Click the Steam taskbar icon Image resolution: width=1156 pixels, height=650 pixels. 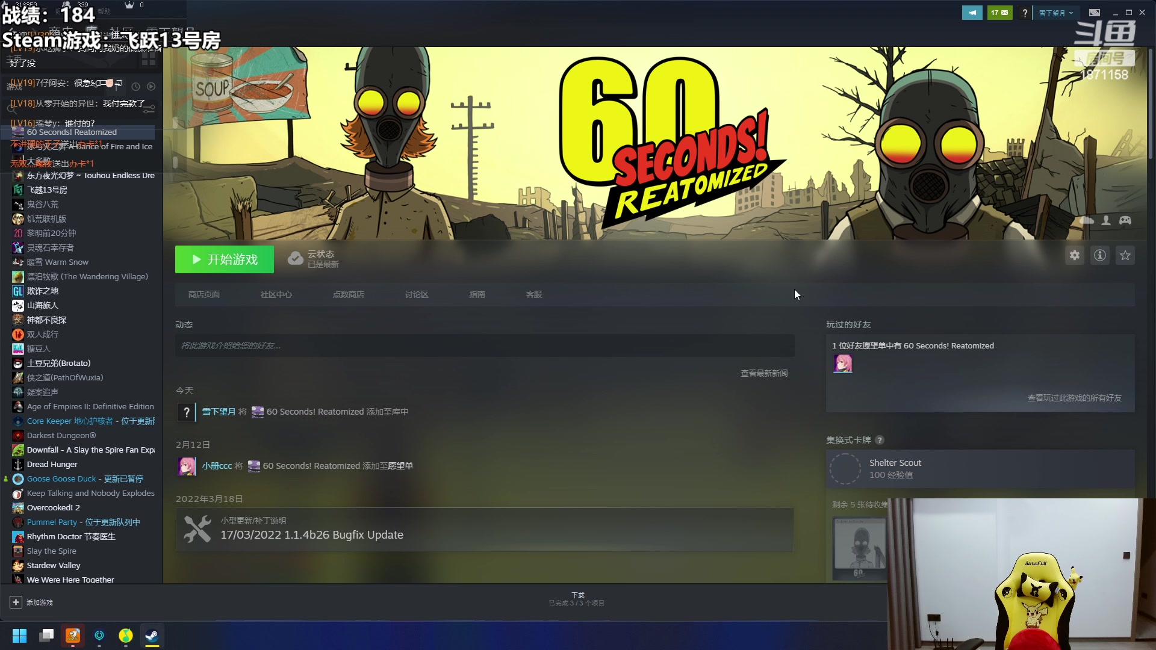tap(152, 636)
